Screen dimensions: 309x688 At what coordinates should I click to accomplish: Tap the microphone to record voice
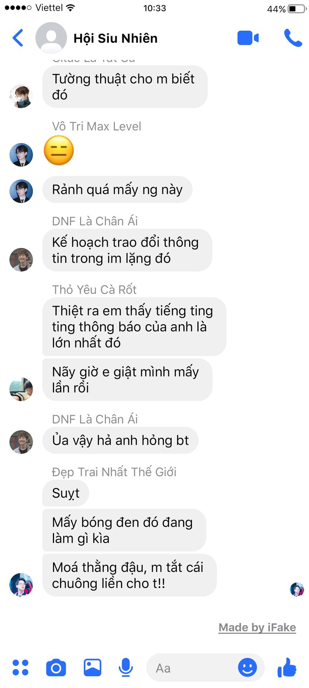pyautogui.click(x=126, y=668)
